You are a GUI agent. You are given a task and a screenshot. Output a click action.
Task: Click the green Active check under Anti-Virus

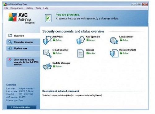click(54, 40)
